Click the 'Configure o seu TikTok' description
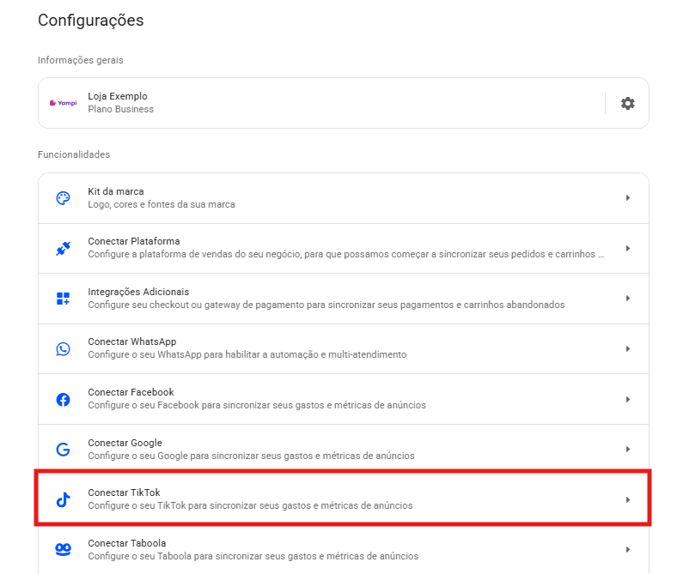The image size is (683, 574). tap(251, 505)
